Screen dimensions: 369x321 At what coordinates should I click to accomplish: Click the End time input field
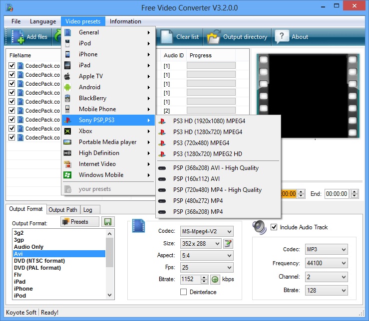coord(337,194)
